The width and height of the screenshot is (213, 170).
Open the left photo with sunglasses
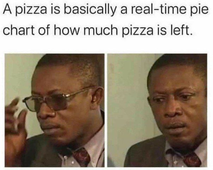click(55, 110)
